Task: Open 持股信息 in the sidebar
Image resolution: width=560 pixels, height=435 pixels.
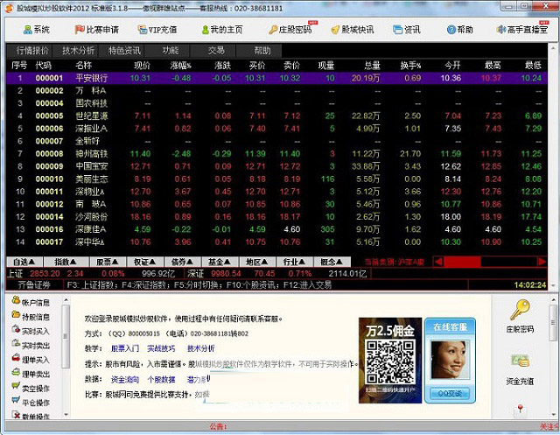Action: [x=31, y=317]
